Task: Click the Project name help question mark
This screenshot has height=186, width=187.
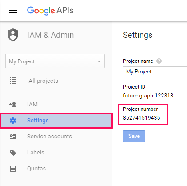Action: click(159, 61)
